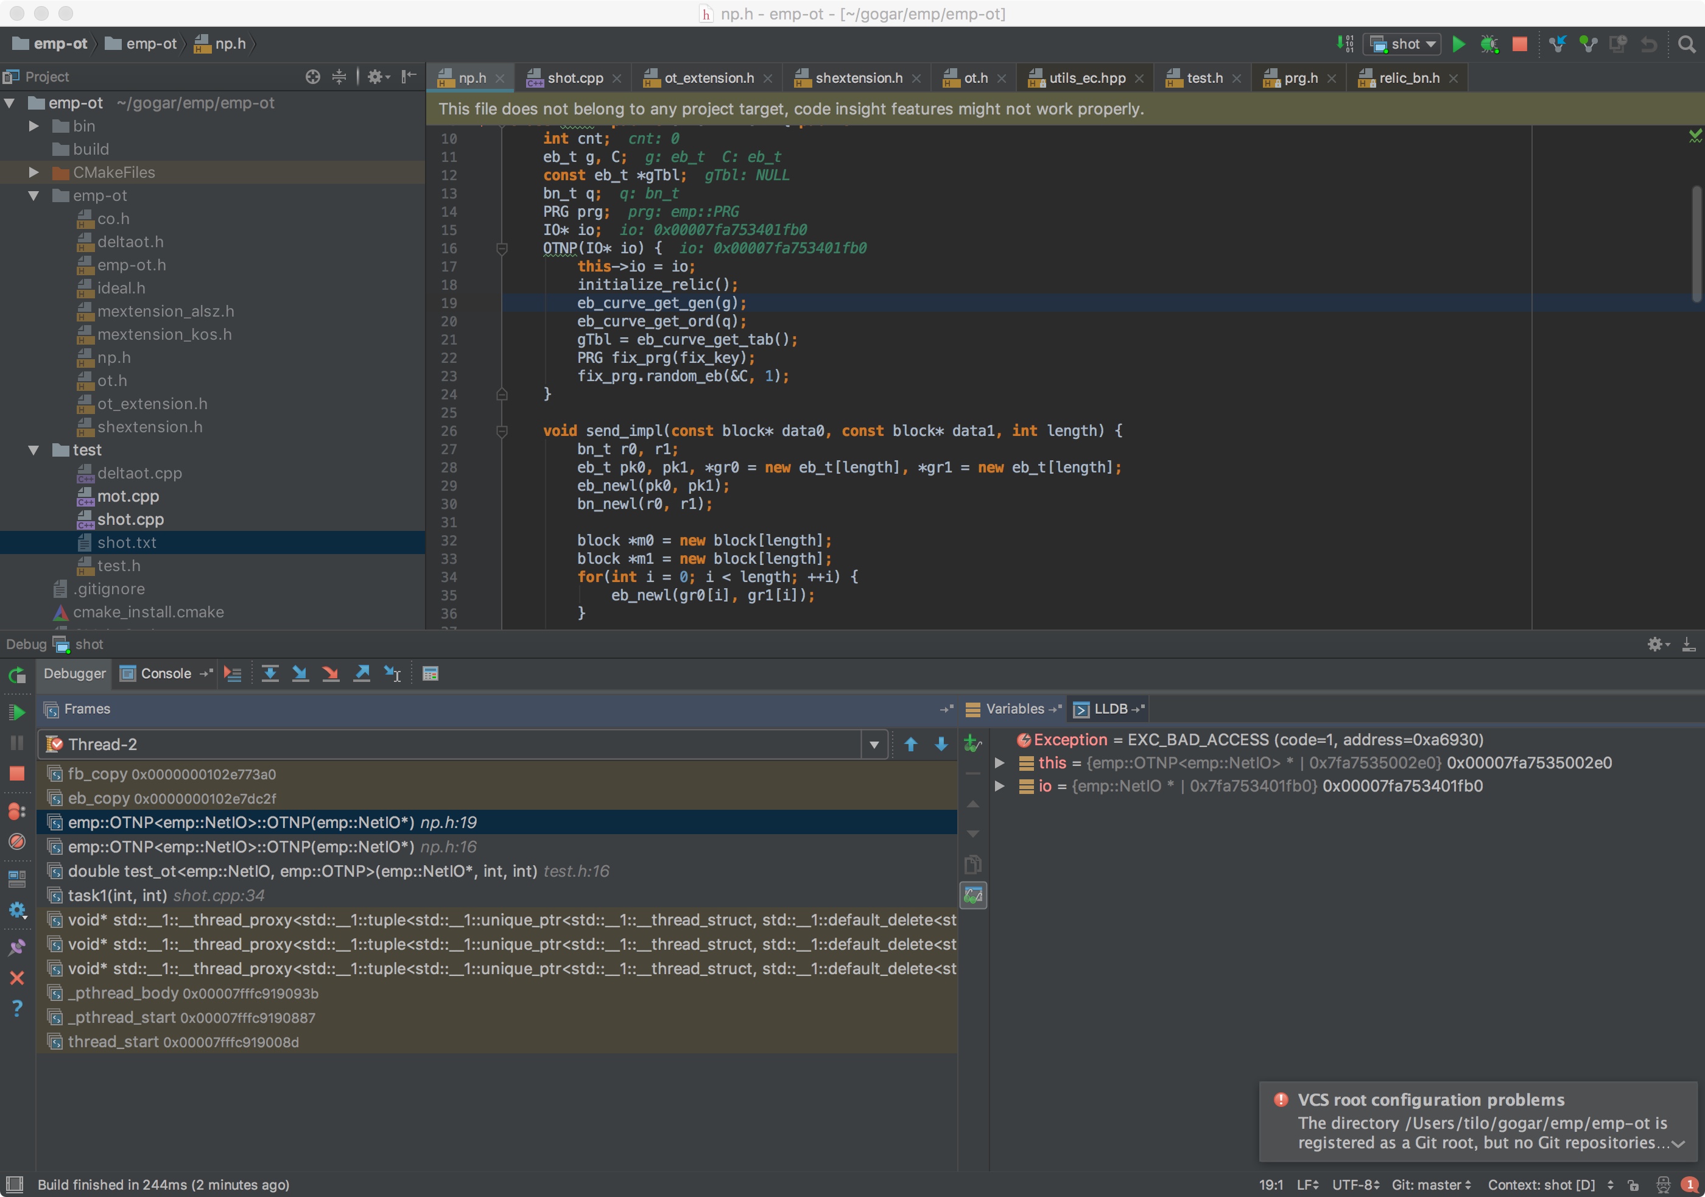Open Search Everywhere with the magnifier icon

click(1686, 44)
